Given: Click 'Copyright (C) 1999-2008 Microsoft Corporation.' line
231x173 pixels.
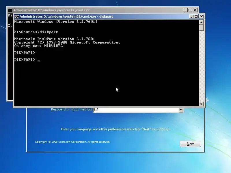Looking at the screenshot, I should [x=67, y=42].
